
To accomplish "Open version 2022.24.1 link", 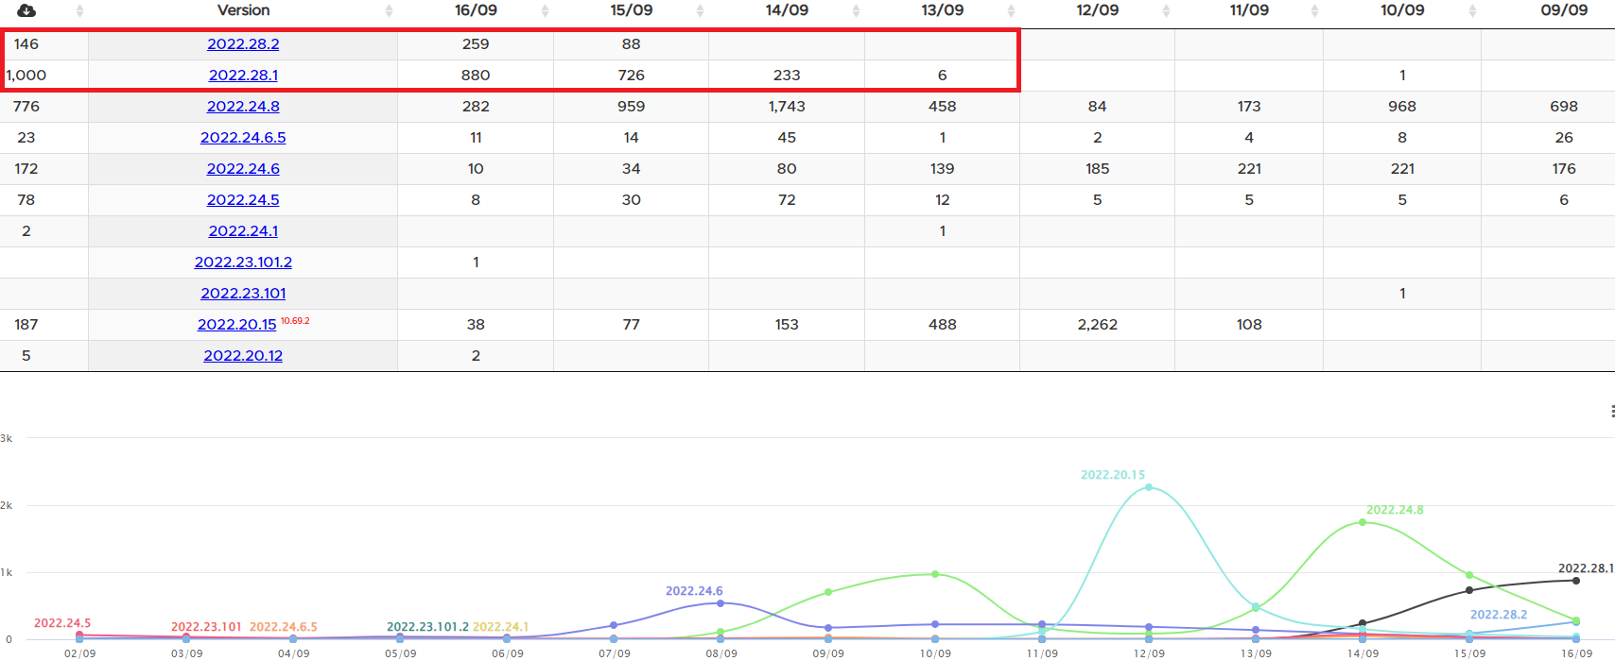I will pos(243,230).
